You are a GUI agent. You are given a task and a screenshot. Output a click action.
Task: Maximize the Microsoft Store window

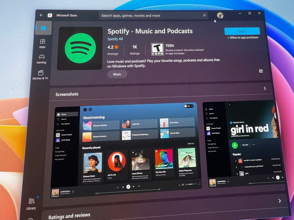(249, 13)
